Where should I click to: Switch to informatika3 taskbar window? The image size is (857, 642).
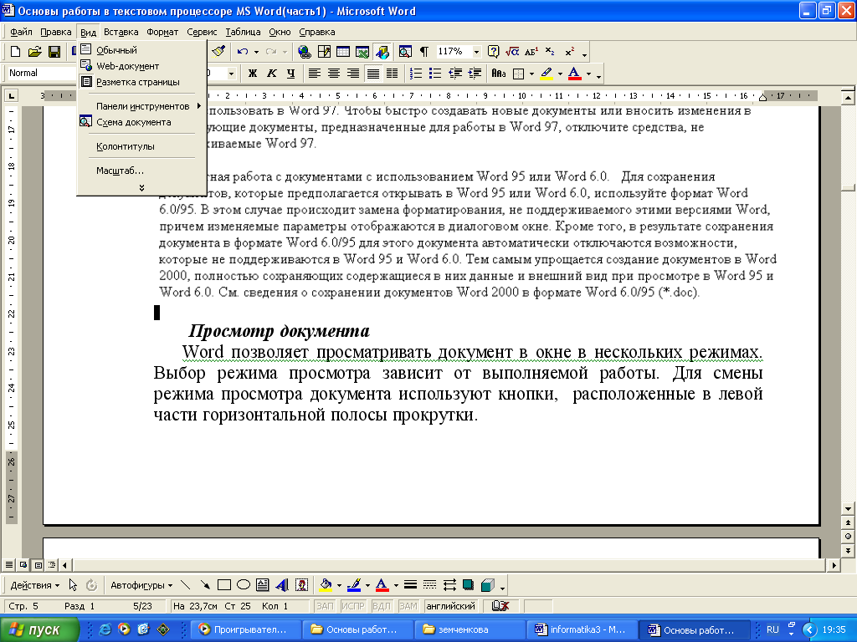[x=582, y=629]
